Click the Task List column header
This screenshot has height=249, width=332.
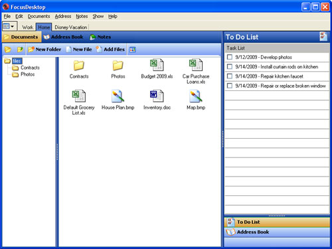(x=277, y=48)
